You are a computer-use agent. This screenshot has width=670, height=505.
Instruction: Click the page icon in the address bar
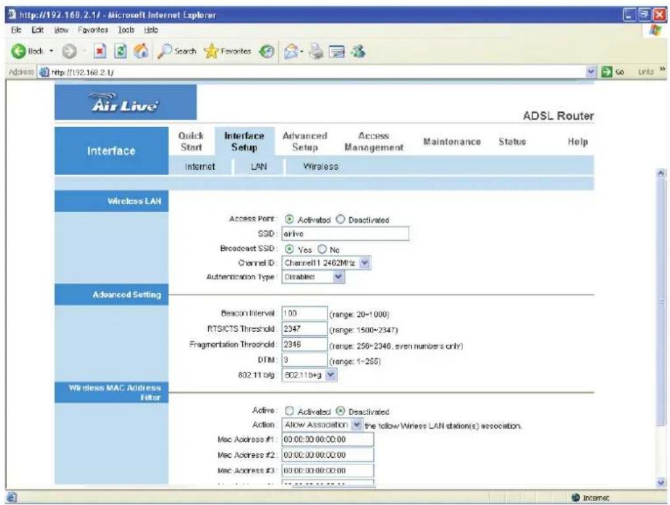(x=43, y=72)
